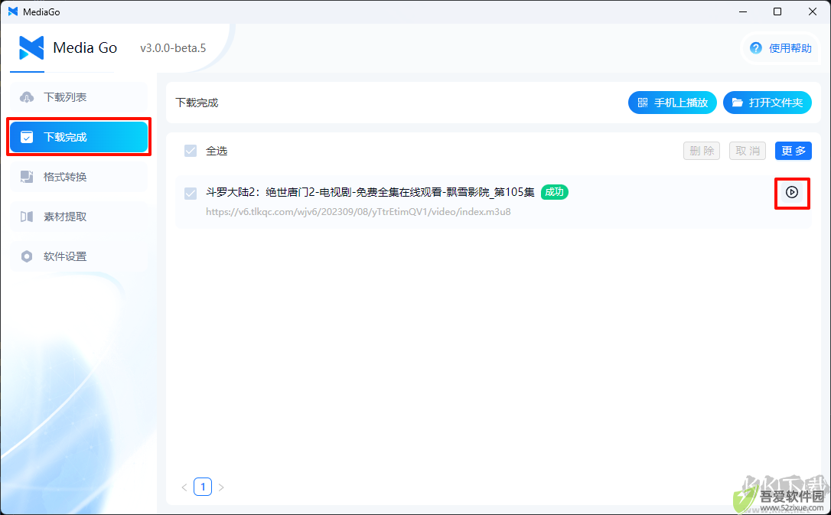Screen dimensions: 831x515
Task: Select page 1 in pagination
Action: (x=203, y=487)
